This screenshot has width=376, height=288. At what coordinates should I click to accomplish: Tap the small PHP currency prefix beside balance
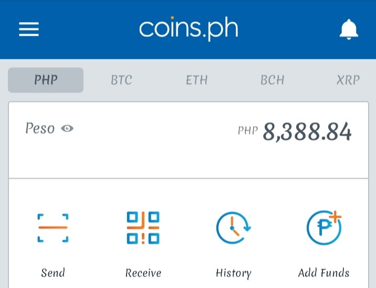[x=248, y=130]
